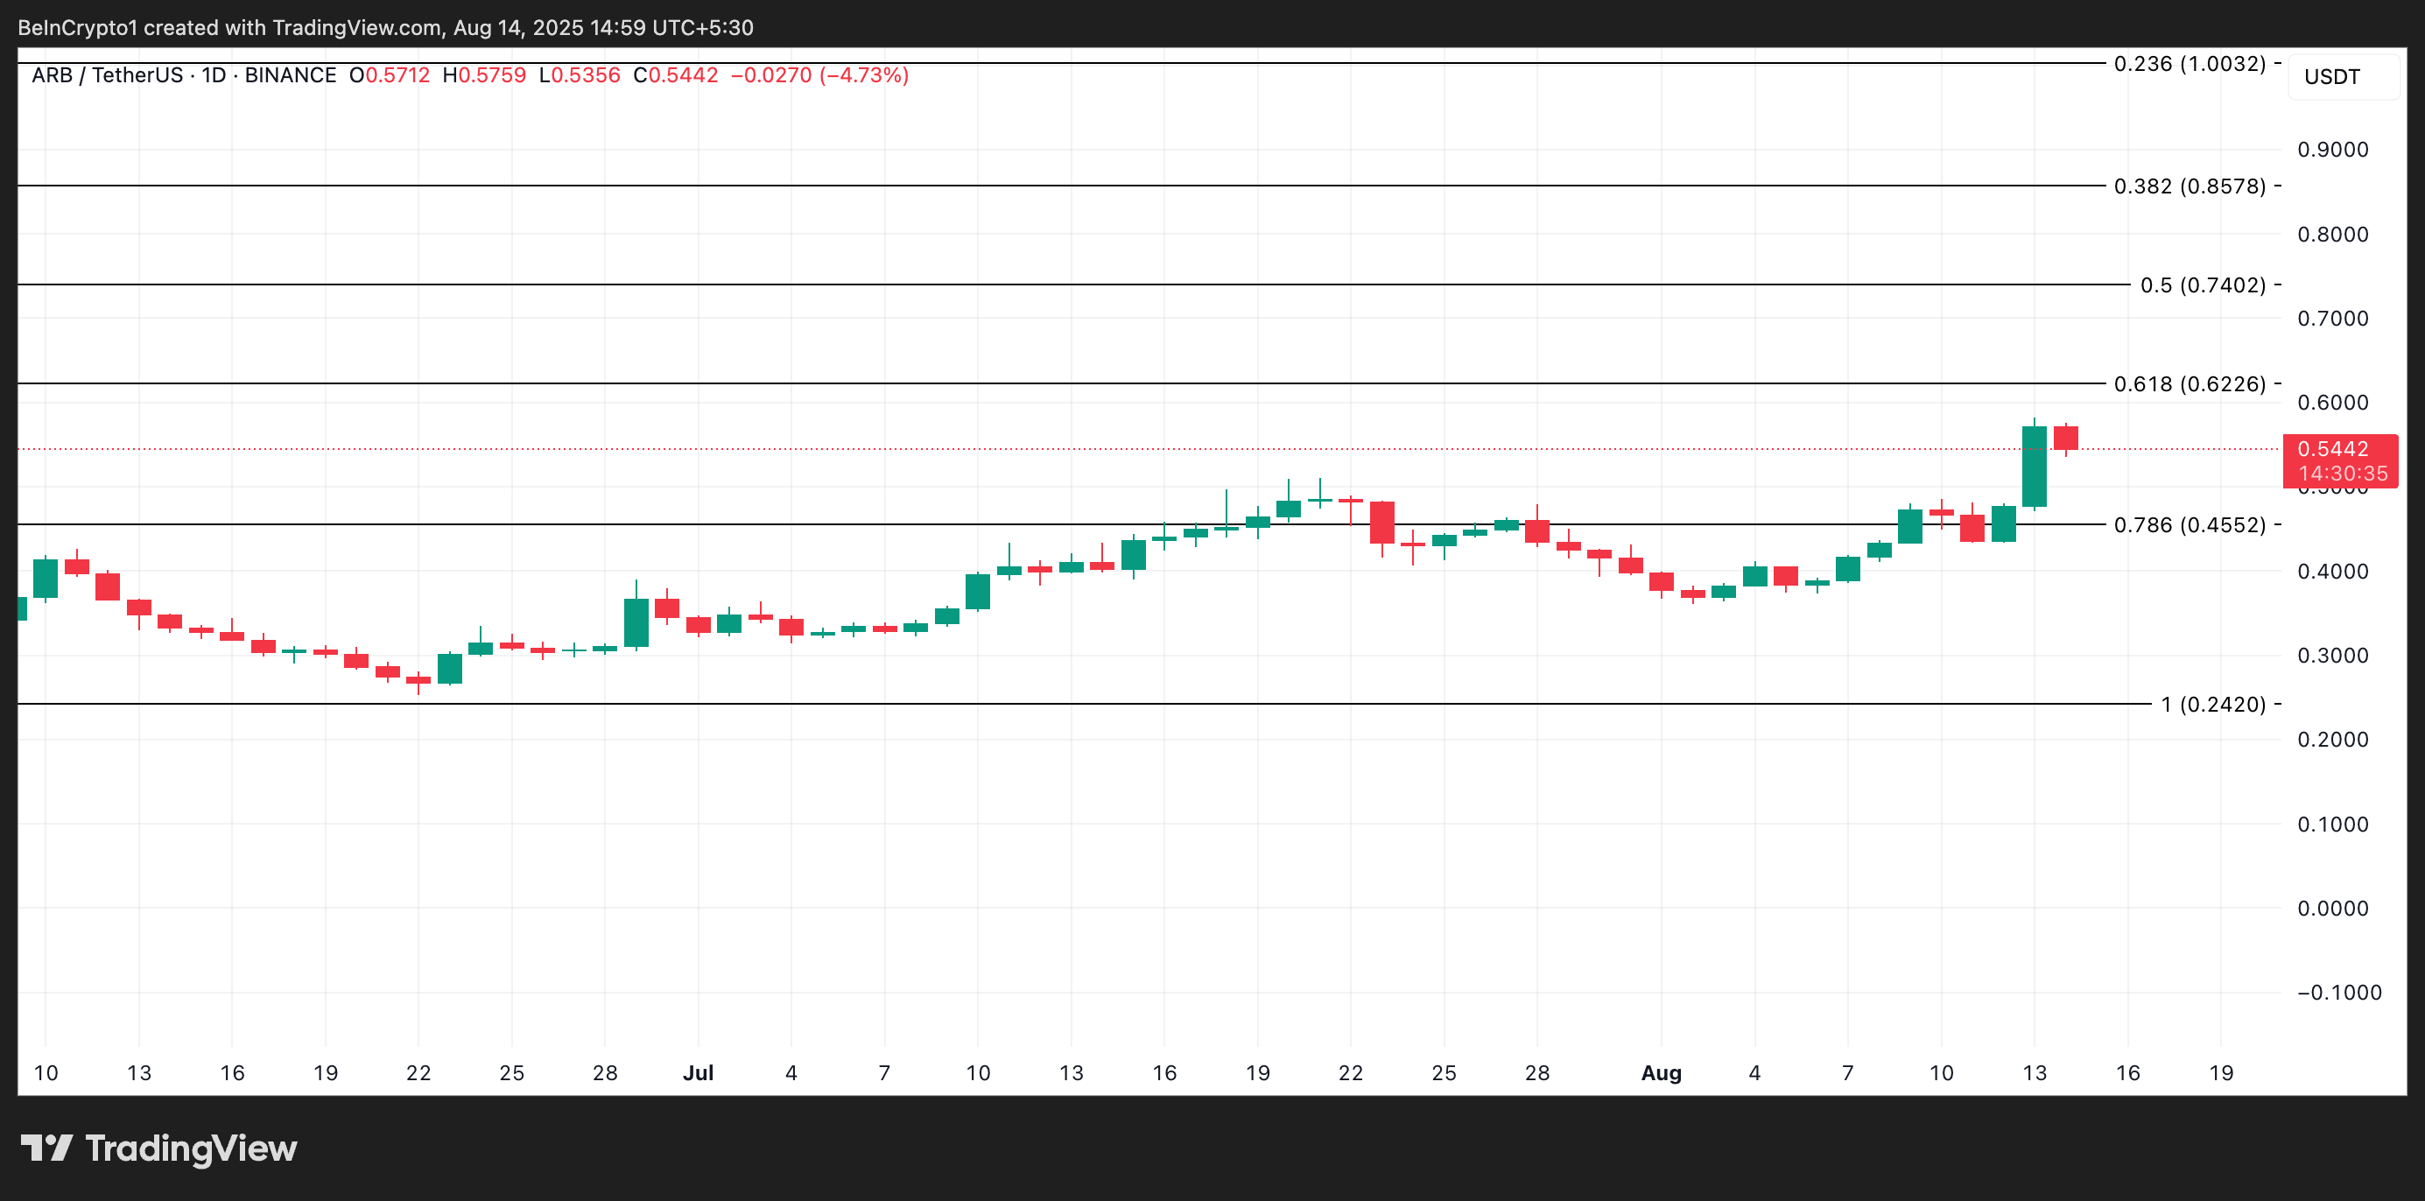Click the 1D interval in chart legend

(x=214, y=75)
